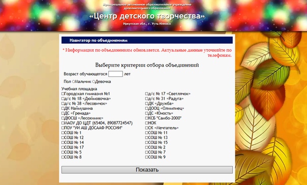Viewport: 307px width, 185px height.
Task: Click the Показать button
Action: [147, 170]
